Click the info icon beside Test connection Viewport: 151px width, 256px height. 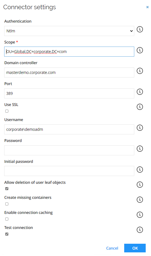tap(140, 230)
